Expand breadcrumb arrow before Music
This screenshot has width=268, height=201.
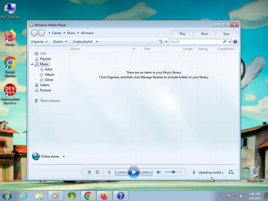tap(64, 33)
